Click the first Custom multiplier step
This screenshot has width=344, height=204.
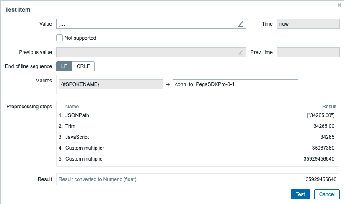[85, 148]
